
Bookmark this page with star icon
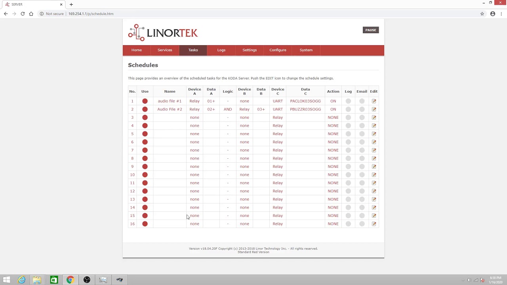pos(482,13)
